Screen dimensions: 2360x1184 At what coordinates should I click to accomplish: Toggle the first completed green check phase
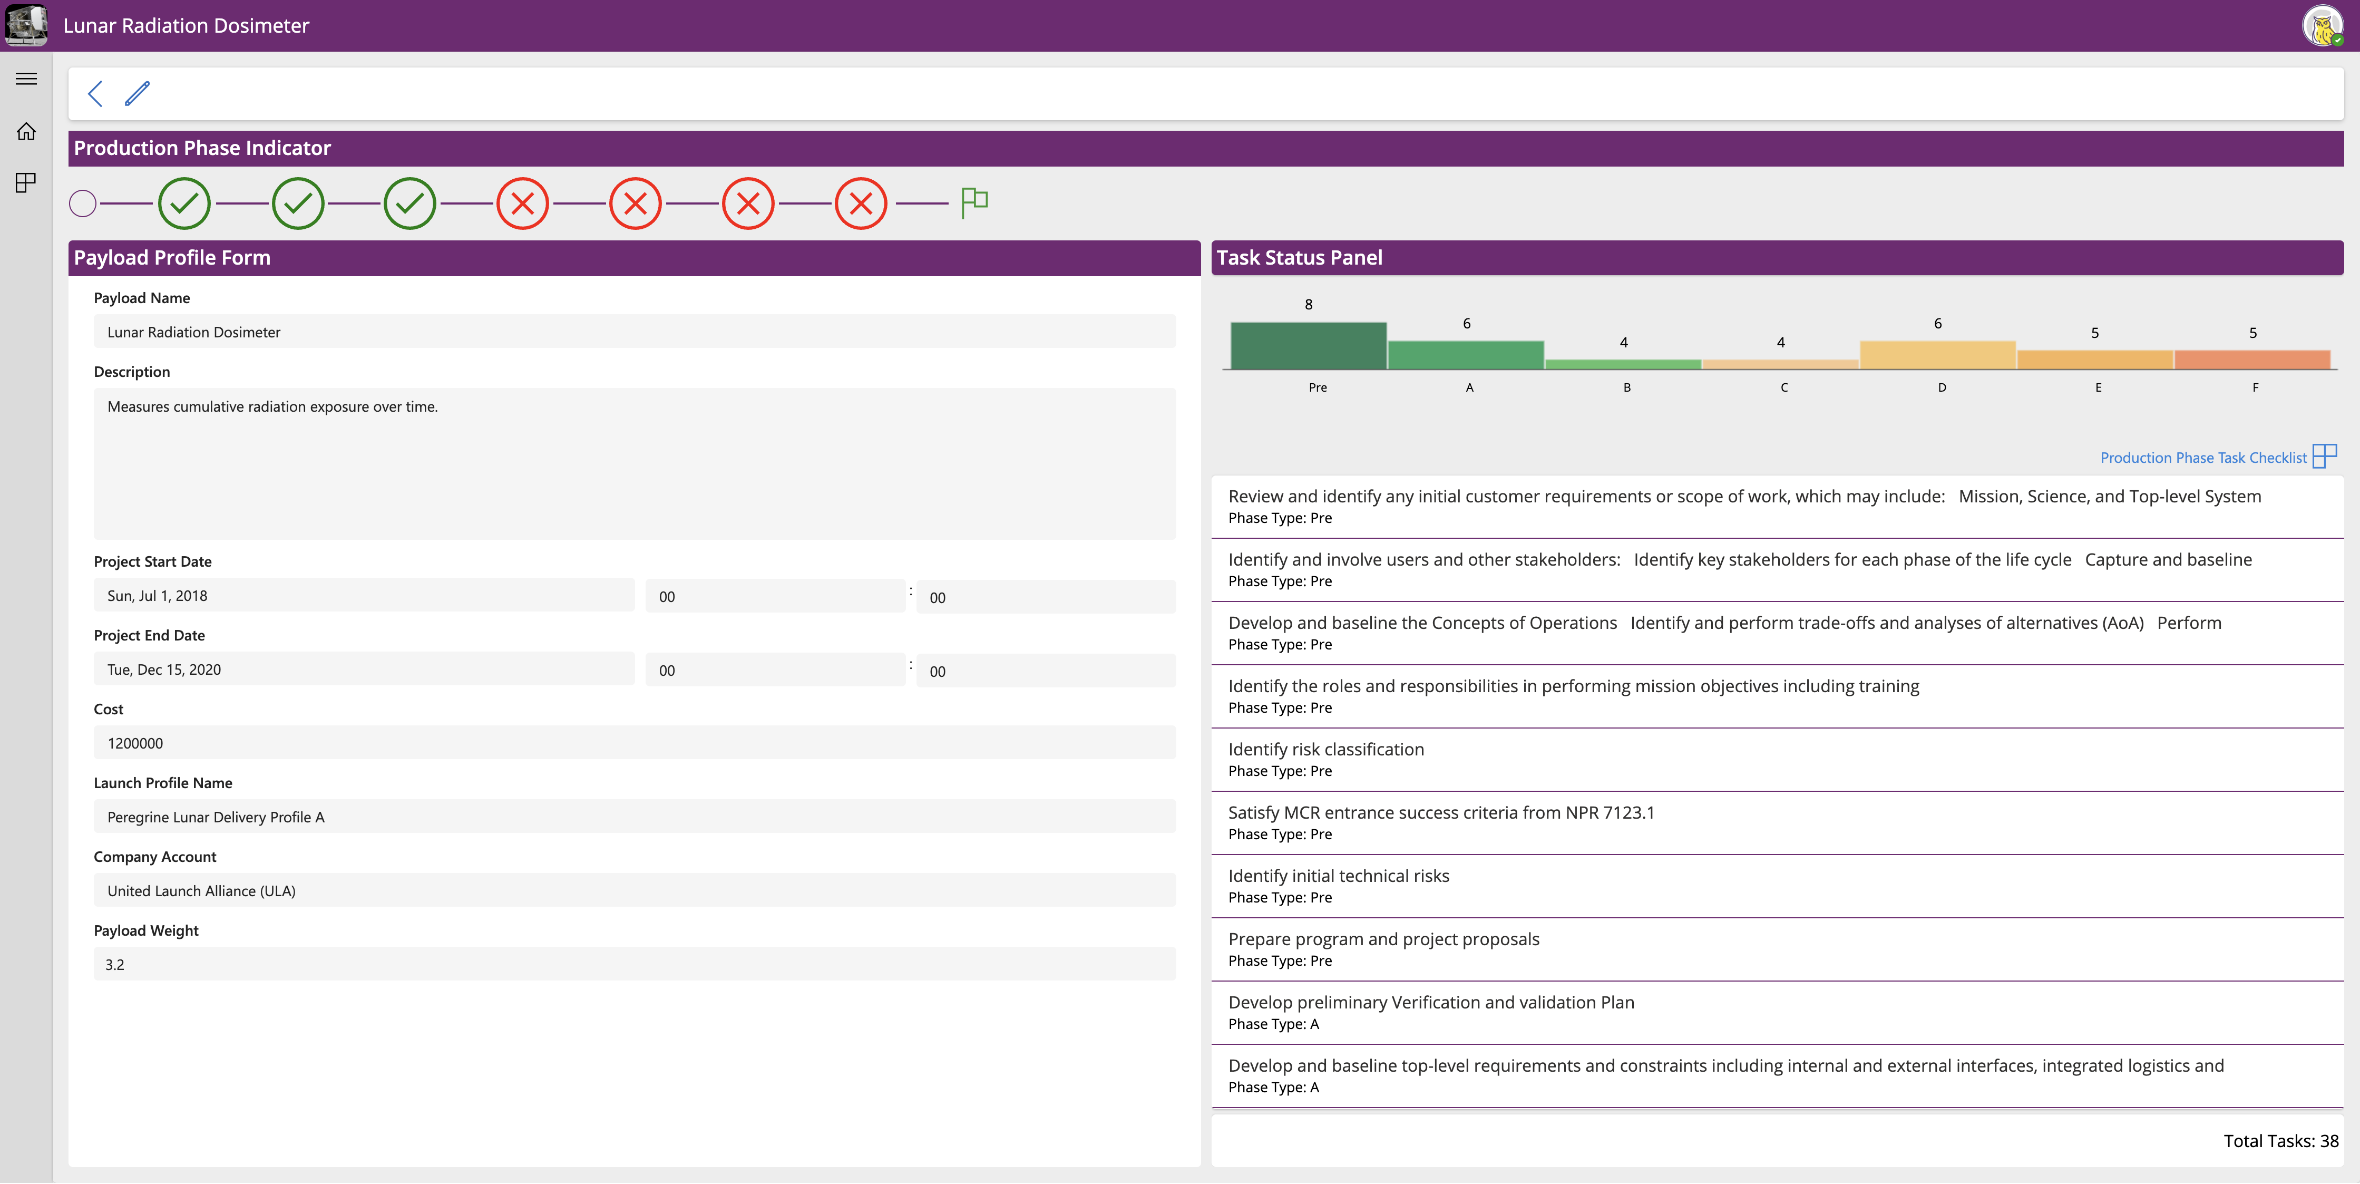click(x=184, y=202)
